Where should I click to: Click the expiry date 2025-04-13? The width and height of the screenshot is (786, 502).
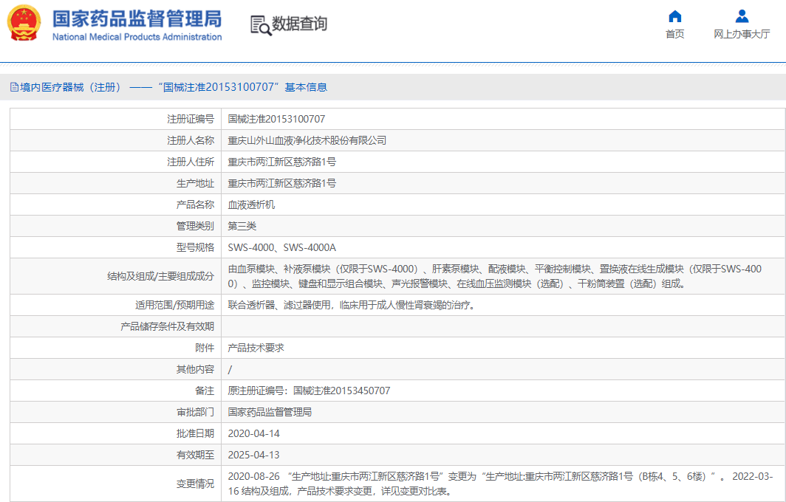click(253, 455)
